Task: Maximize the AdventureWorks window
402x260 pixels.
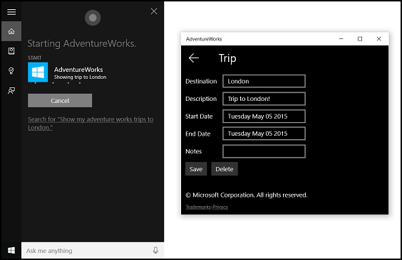Action: (360, 39)
